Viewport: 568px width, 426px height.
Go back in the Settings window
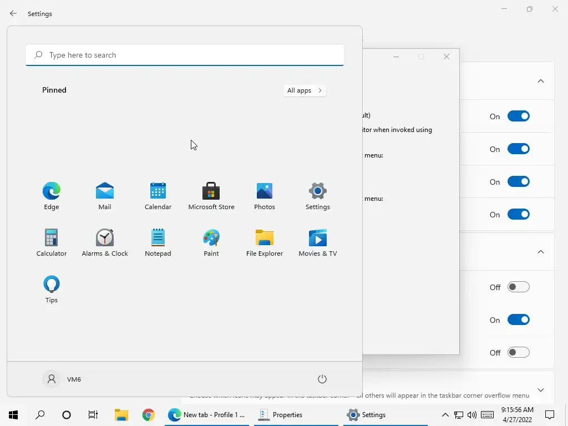pyautogui.click(x=13, y=14)
